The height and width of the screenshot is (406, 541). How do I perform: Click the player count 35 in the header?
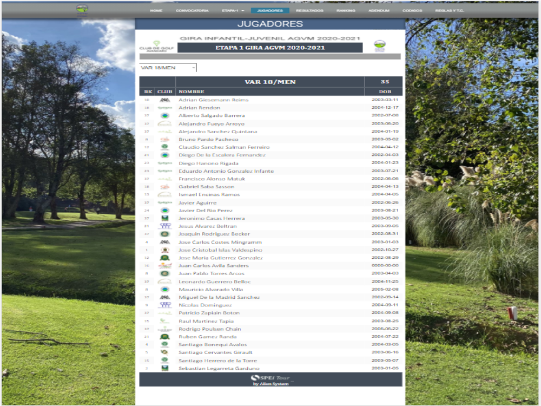[385, 82]
